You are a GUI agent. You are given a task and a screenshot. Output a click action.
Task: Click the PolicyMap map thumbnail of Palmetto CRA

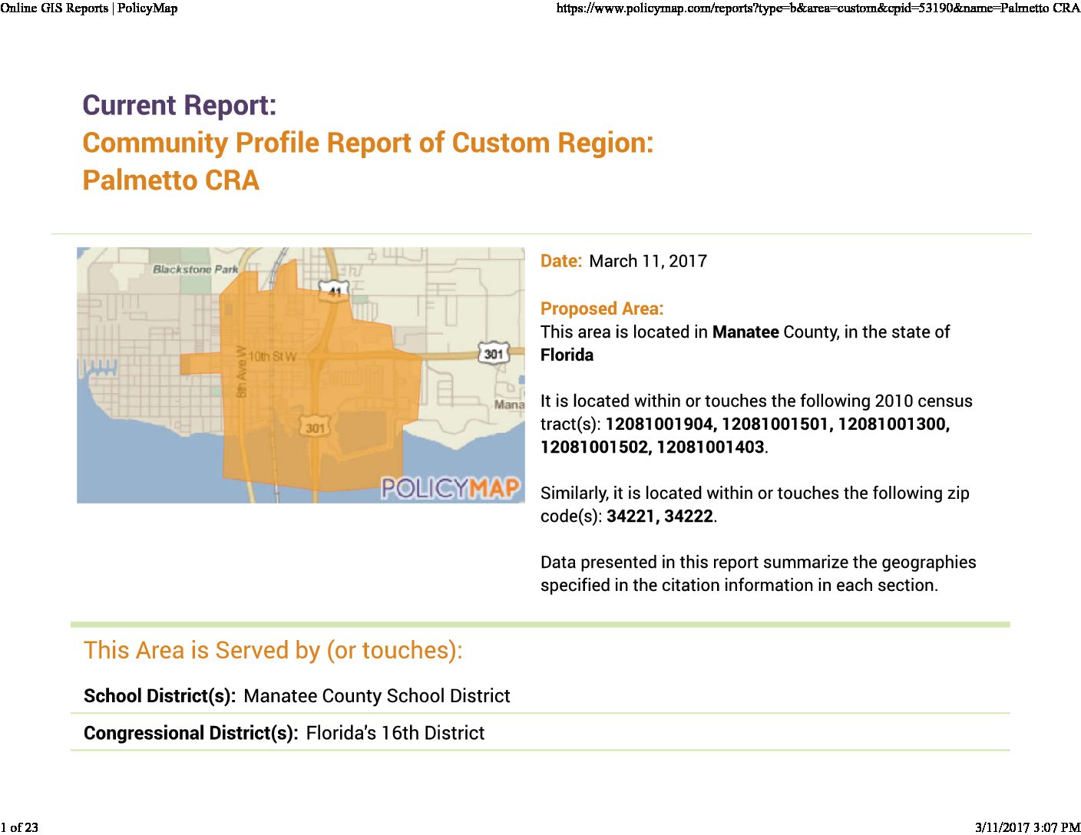click(x=301, y=375)
